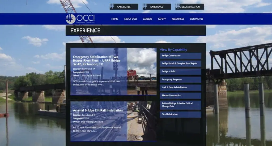Viewport: 272px width, 146px height.
Task: Filter by Design – Build capability
Action: (180, 72)
